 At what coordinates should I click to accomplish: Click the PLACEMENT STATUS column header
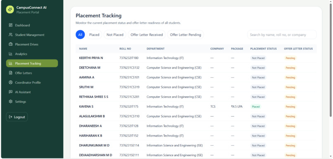(263, 49)
